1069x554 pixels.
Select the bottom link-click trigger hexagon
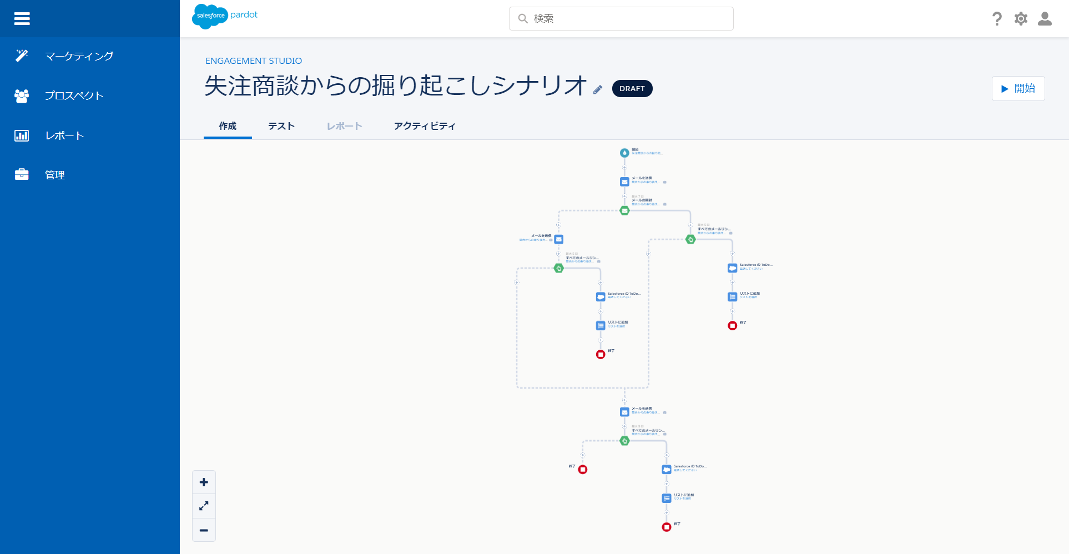point(624,441)
